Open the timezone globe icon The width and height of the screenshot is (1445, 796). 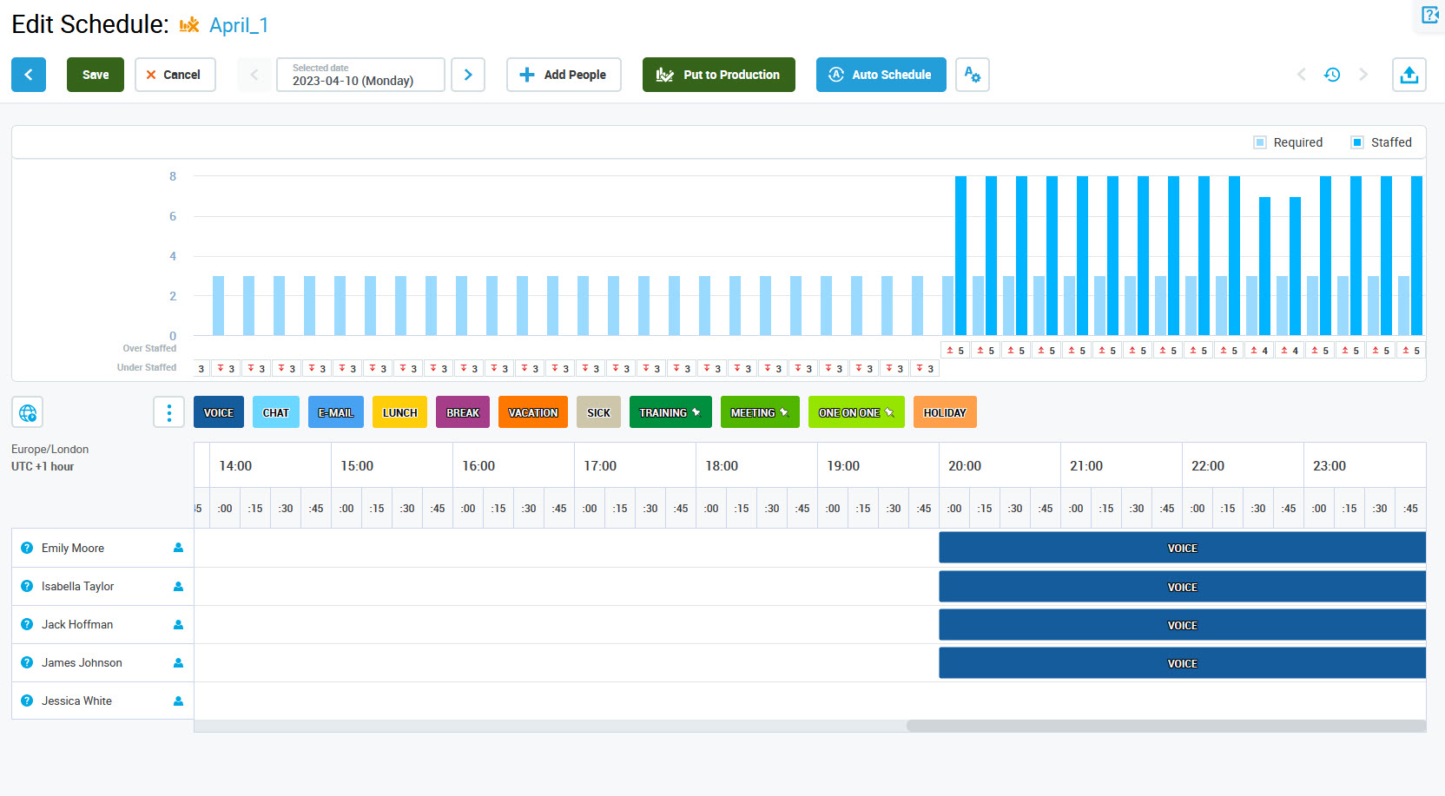pyautogui.click(x=28, y=412)
